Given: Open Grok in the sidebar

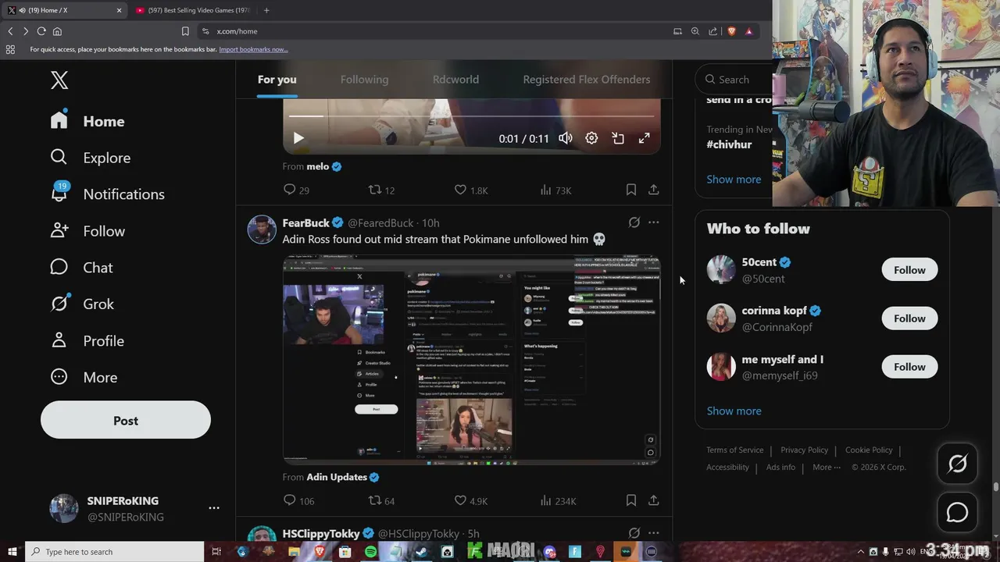Looking at the screenshot, I should pyautogui.click(x=82, y=304).
